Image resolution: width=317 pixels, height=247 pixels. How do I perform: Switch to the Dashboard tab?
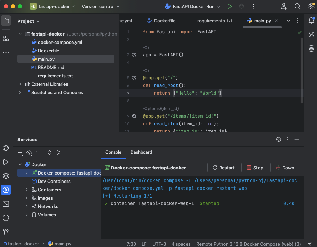141,152
